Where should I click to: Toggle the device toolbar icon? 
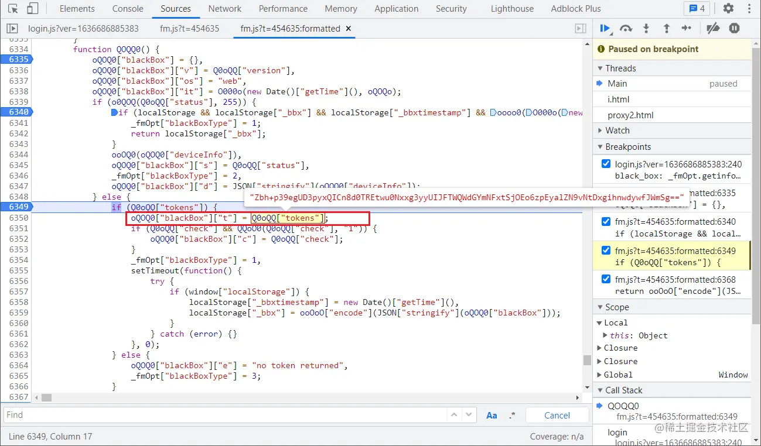coord(32,9)
